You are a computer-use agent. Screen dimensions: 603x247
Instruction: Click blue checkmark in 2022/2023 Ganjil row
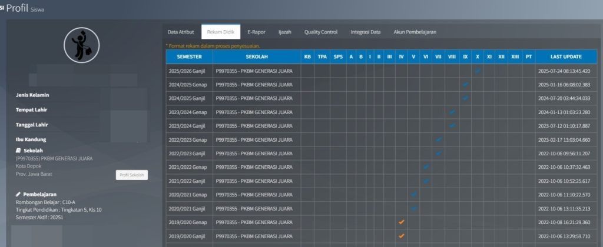(439, 153)
